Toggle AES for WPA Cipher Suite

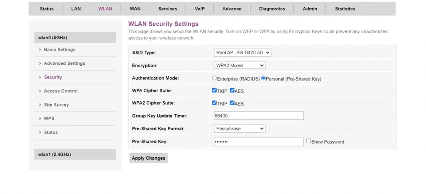(x=232, y=91)
